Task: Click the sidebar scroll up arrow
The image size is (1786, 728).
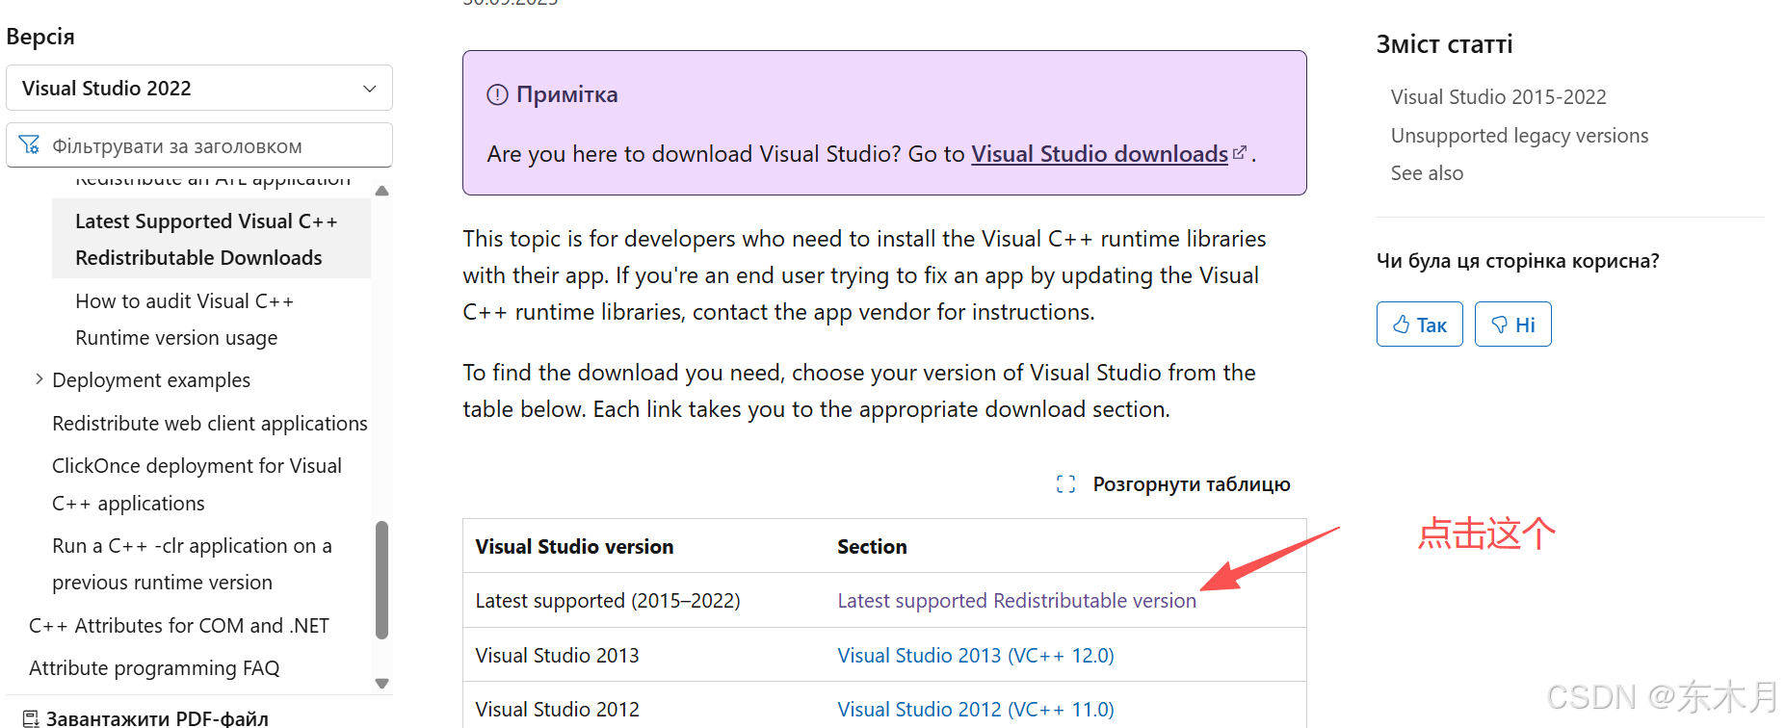Action: (x=381, y=191)
